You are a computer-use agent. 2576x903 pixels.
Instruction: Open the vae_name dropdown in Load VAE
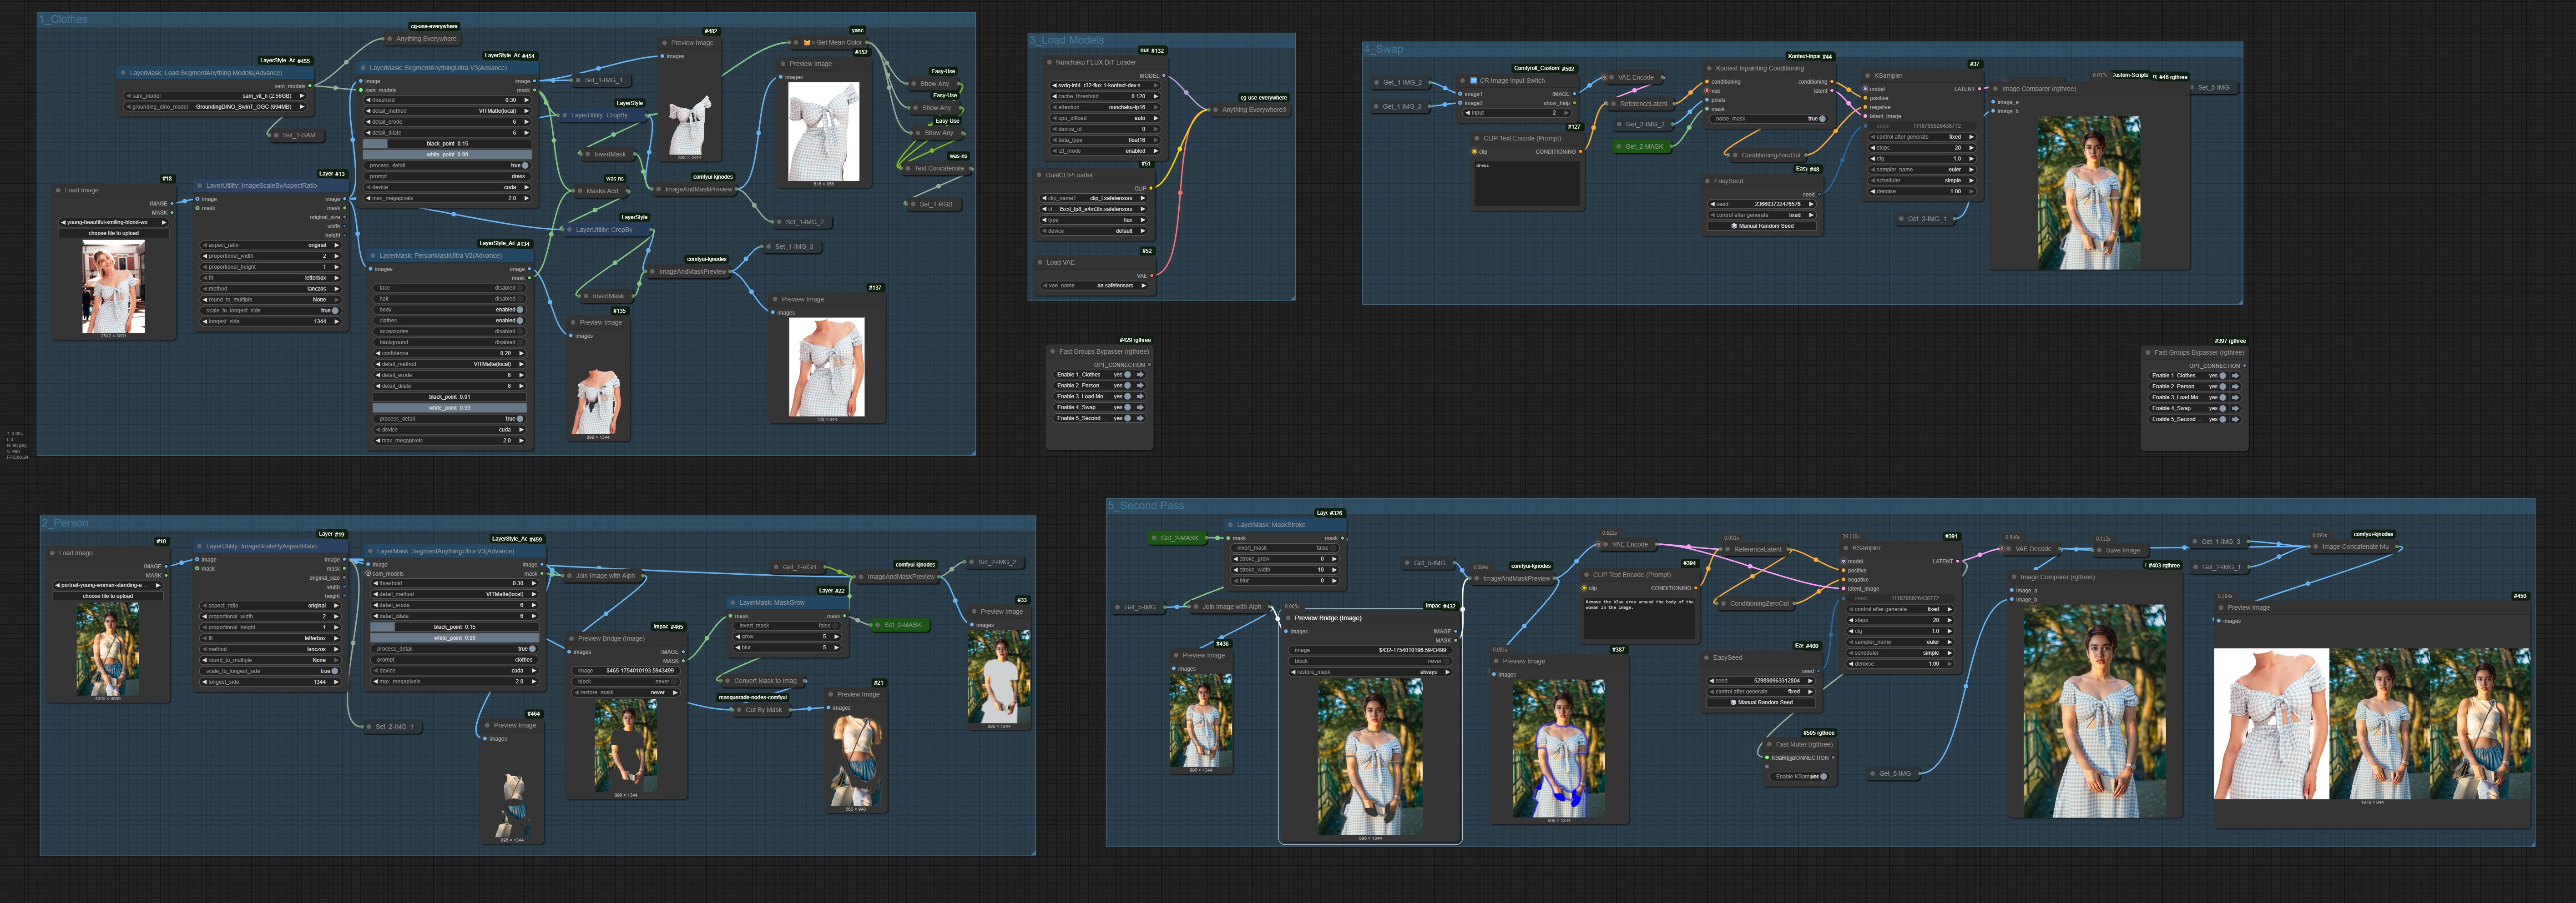pos(1094,286)
